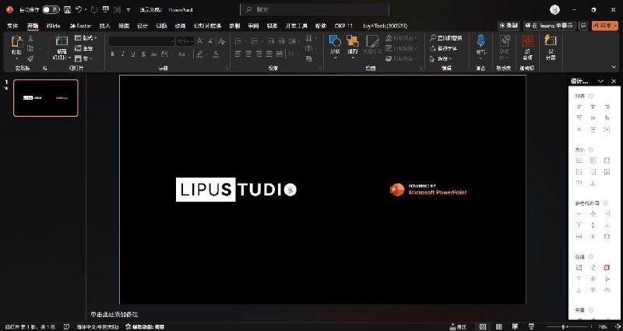The image size is (623, 331).
Task: Open the Change Case (Aa) dropdown
Action: click(x=183, y=54)
